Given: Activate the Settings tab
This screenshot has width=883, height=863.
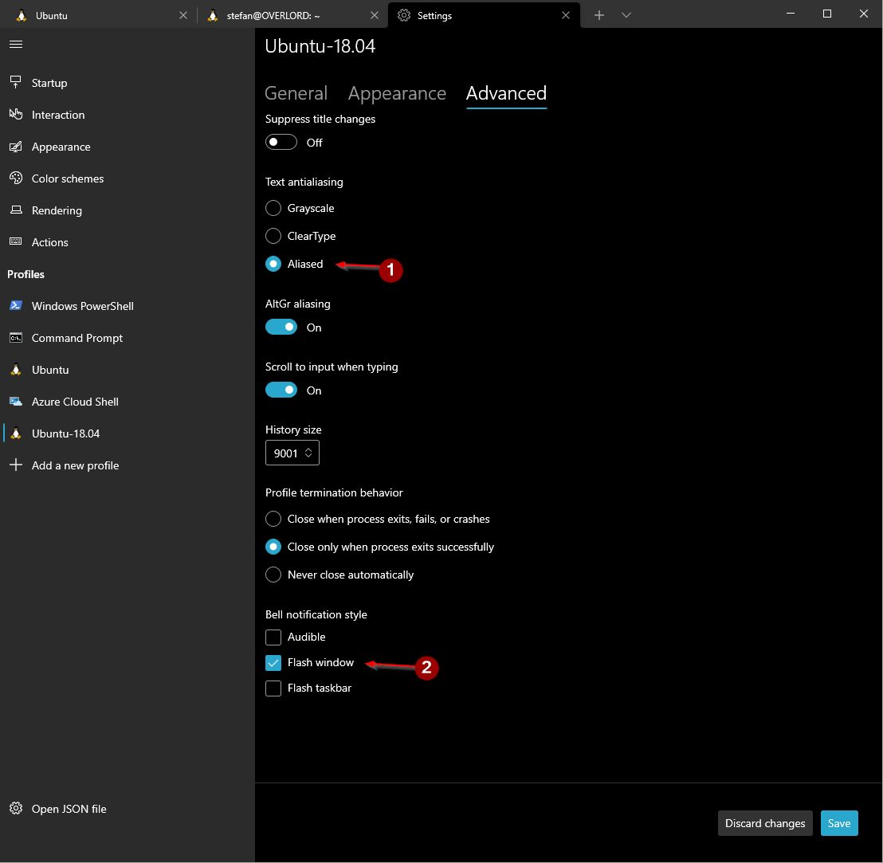Looking at the screenshot, I should point(485,15).
